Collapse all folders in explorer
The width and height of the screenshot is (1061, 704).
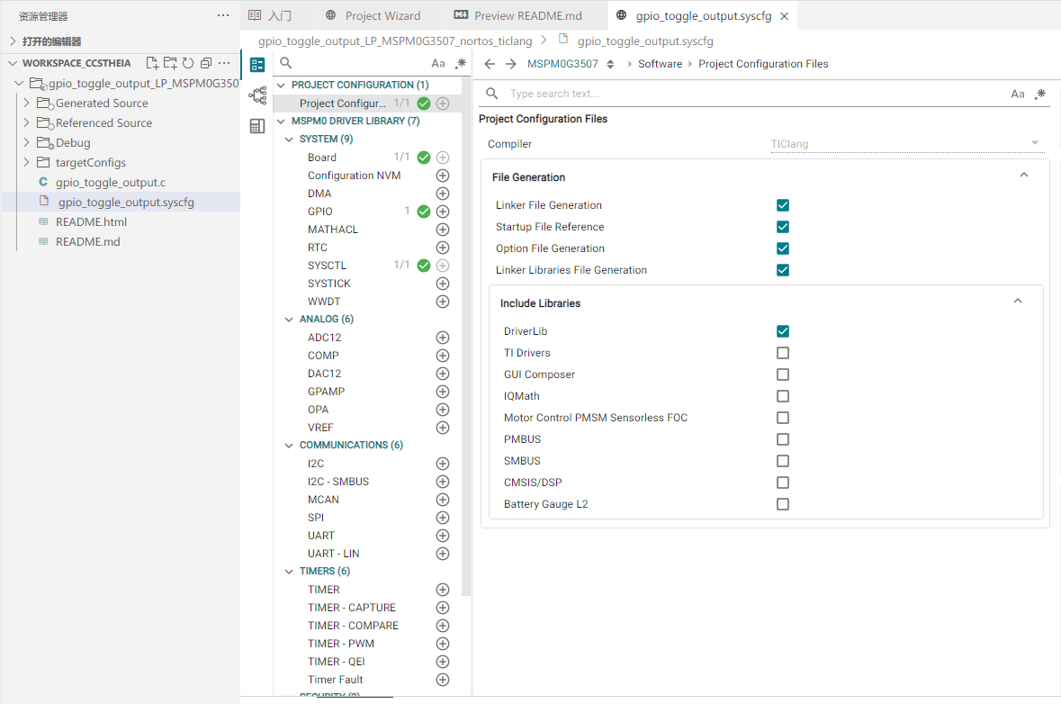pyautogui.click(x=206, y=63)
